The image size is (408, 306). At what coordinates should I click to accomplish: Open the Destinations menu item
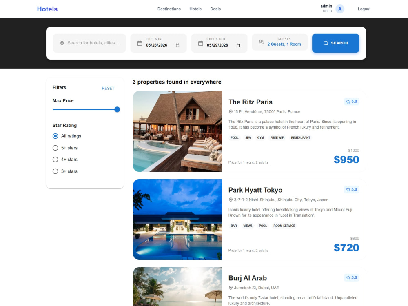169,9
